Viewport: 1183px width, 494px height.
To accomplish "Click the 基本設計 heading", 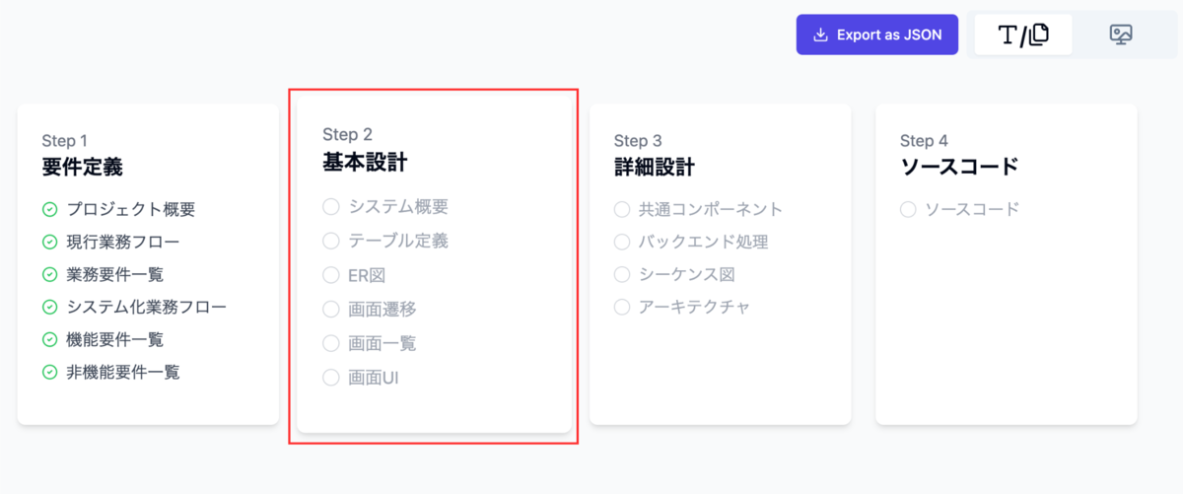I will coord(365,162).
